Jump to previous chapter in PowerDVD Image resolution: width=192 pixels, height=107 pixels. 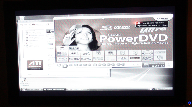[76, 65]
